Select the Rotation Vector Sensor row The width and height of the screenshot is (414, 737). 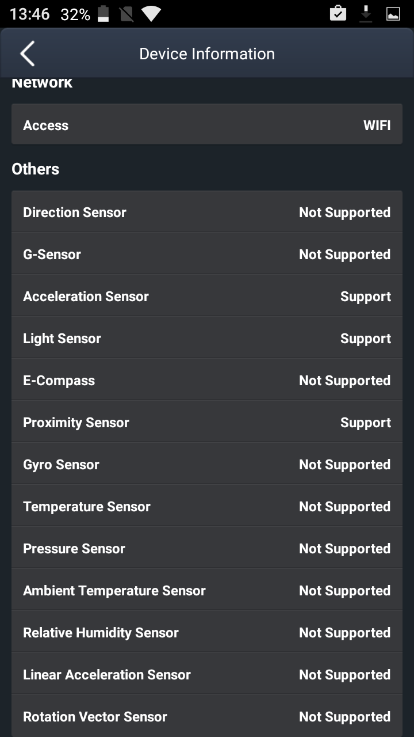coord(207,716)
